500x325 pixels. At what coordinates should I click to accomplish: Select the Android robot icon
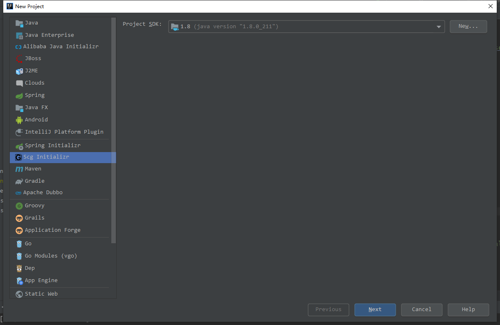click(19, 120)
